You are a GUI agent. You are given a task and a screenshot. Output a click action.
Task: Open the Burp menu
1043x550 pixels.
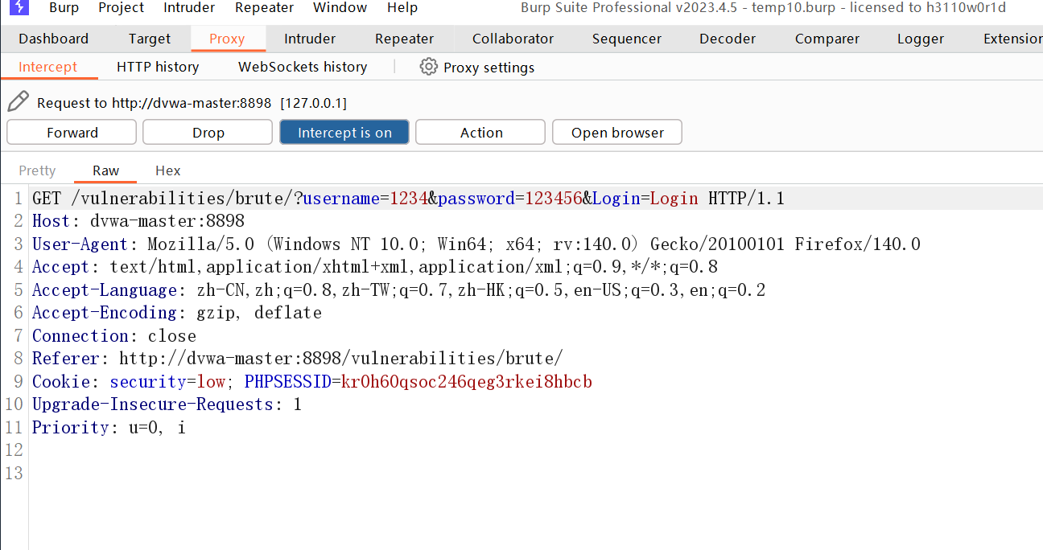[64, 8]
